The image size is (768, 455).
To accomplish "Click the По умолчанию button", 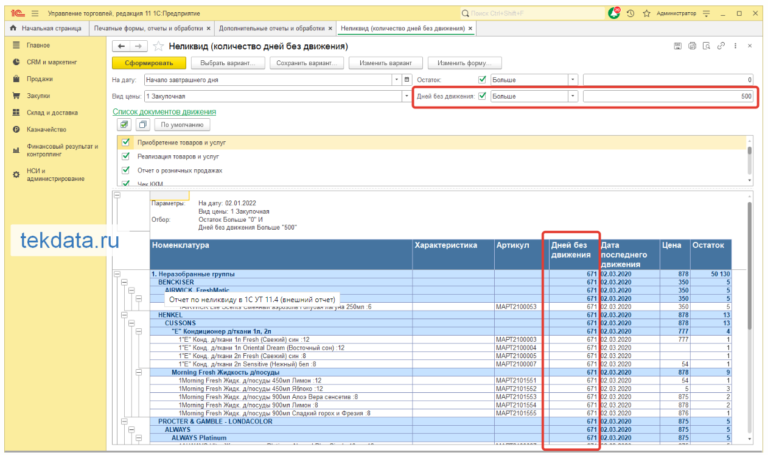I will pyautogui.click(x=182, y=124).
